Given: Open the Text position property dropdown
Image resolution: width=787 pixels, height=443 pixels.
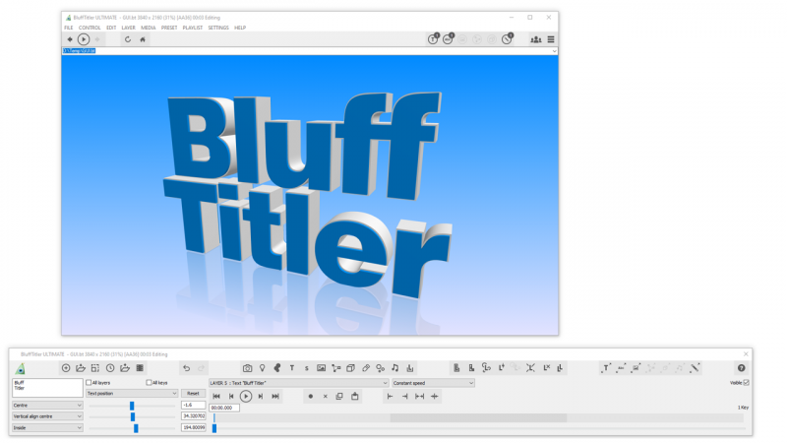Looking at the screenshot, I should [x=132, y=393].
